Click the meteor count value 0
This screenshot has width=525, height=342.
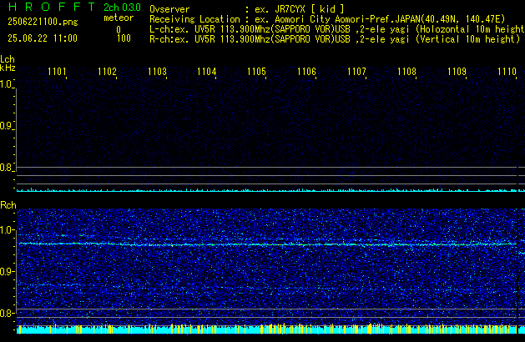coord(119,30)
